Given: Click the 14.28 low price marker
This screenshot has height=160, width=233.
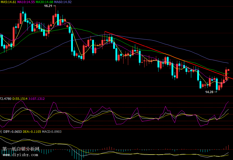Looking at the screenshot, I should tap(209, 92).
